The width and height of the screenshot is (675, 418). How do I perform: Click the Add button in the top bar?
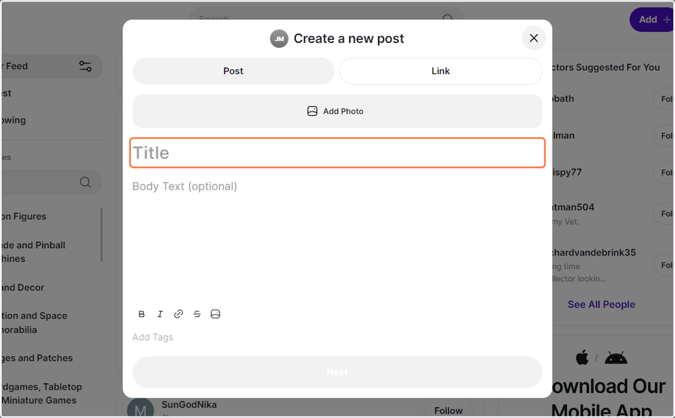point(652,19)
